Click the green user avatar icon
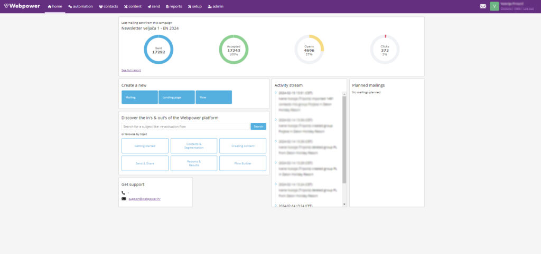 point(494,6)
